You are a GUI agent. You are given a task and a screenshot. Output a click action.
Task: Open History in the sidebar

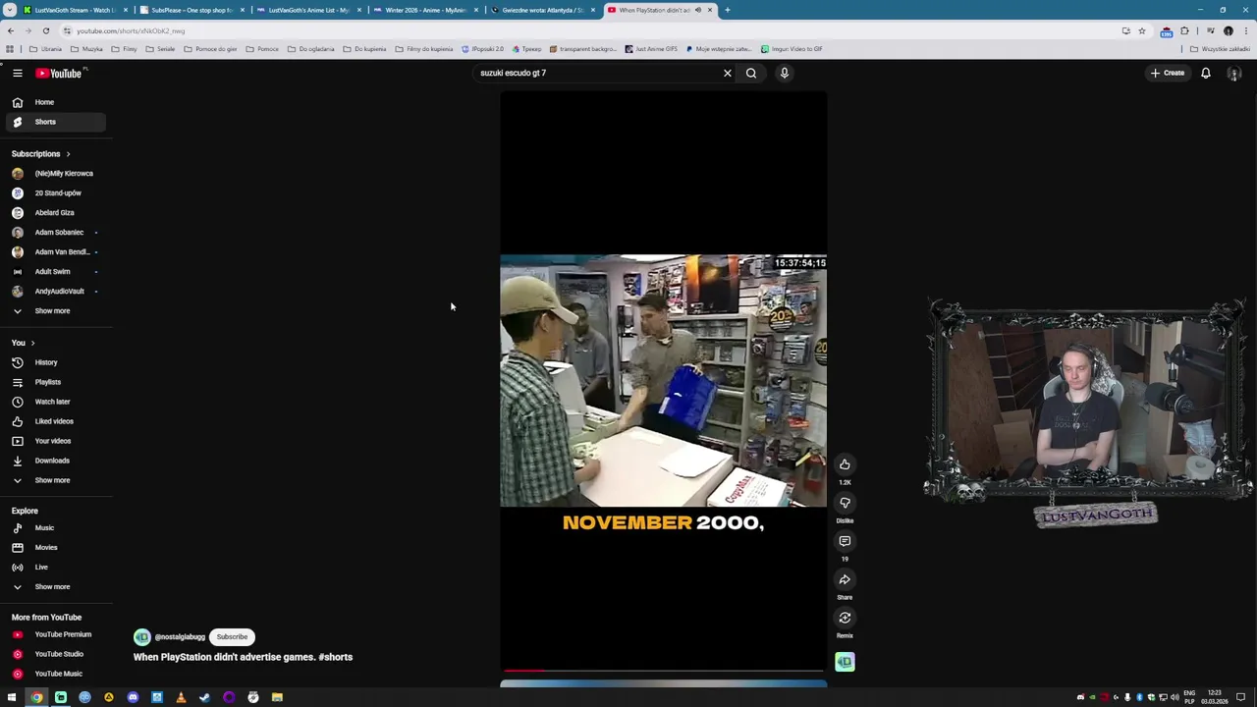click(55, 362)
